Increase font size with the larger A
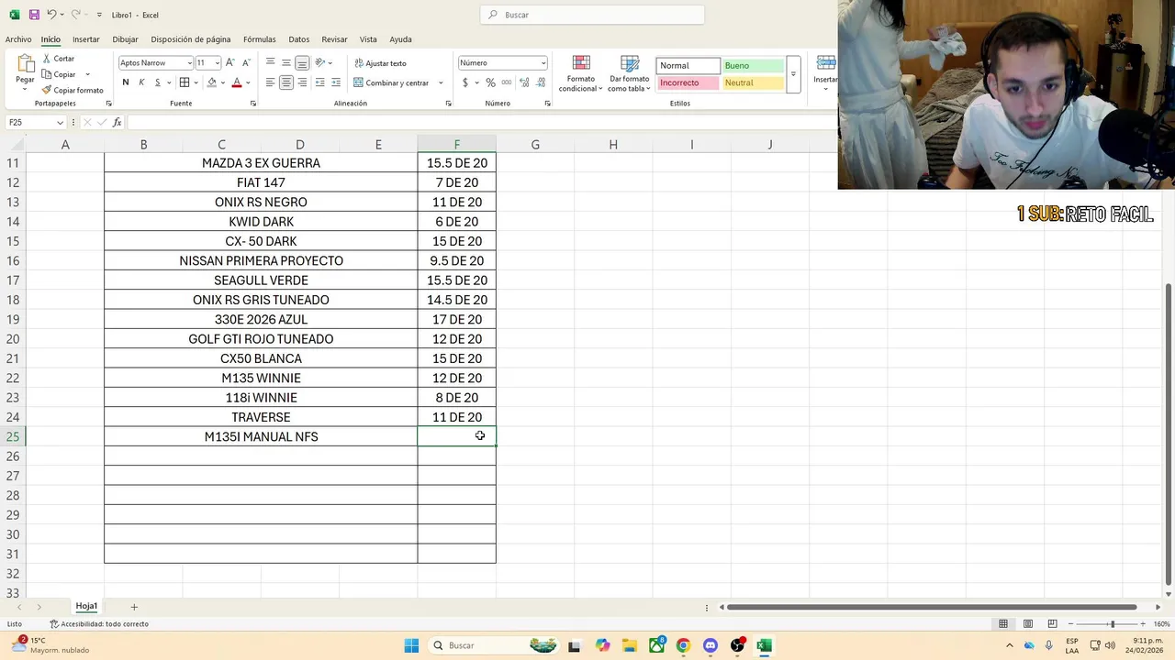Screen dimensions: 1175x660 click(230, 62)
